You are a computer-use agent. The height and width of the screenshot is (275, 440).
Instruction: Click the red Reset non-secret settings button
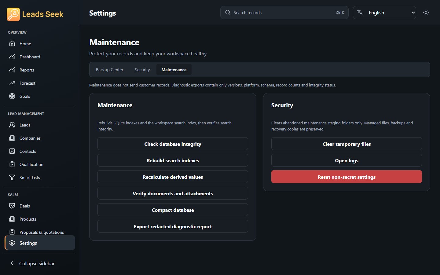pos(346,177)
